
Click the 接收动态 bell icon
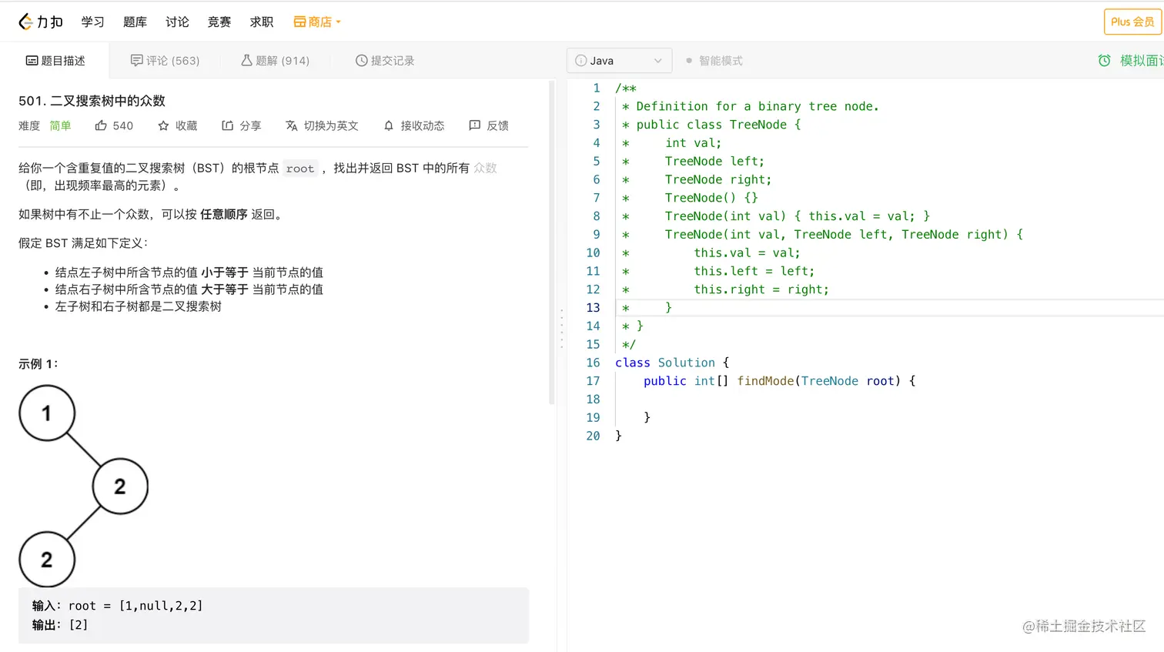389,125
